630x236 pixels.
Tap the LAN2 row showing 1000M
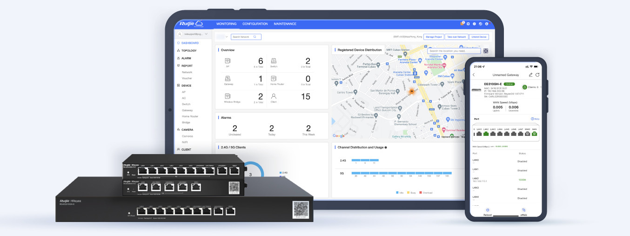506,179
